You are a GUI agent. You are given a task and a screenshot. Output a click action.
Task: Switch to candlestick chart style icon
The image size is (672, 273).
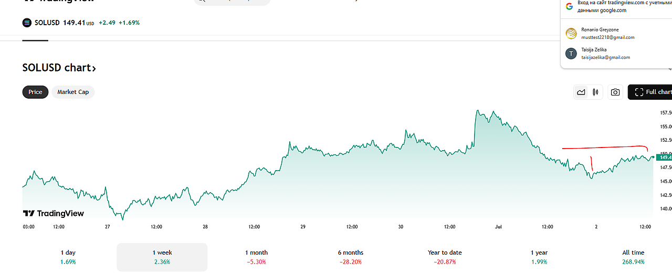[595, 92]
